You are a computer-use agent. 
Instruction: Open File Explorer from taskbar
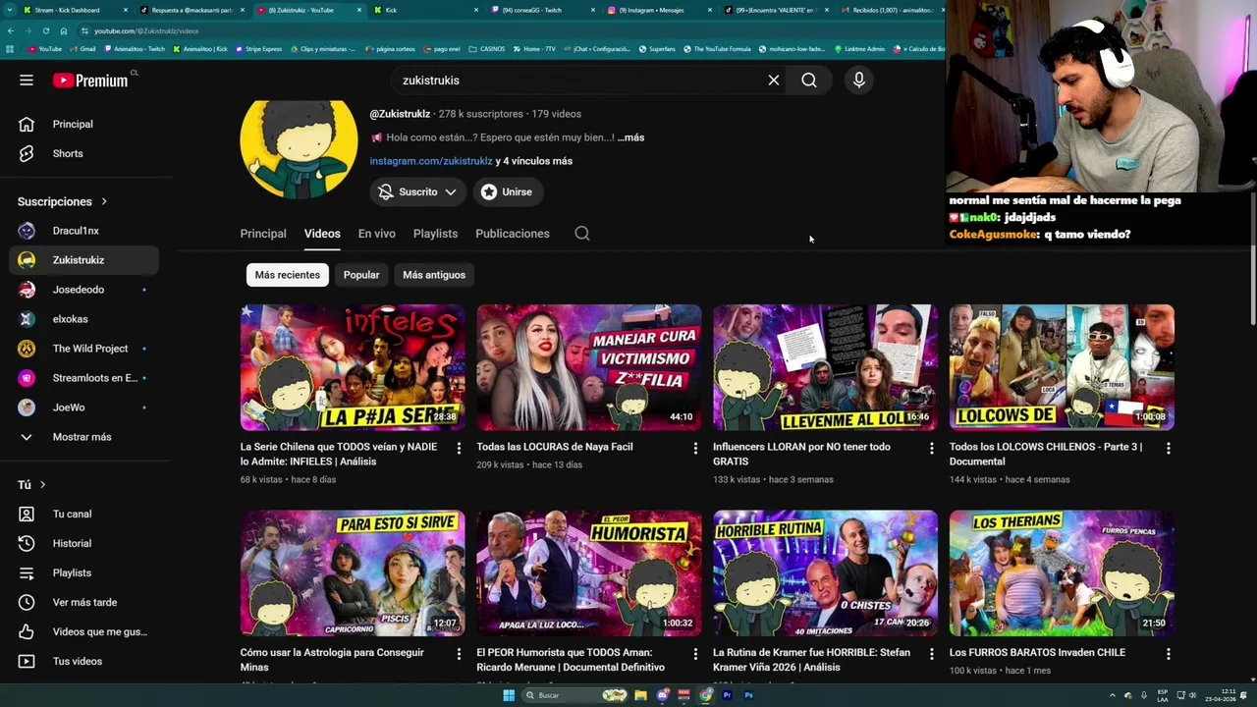point(640,695)
